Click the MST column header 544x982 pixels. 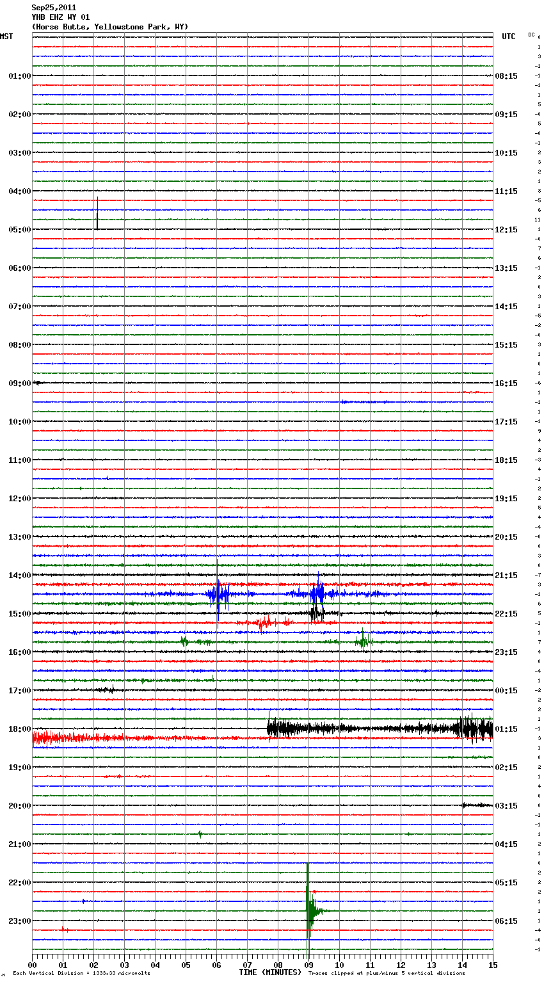click(x=6, y=36)
